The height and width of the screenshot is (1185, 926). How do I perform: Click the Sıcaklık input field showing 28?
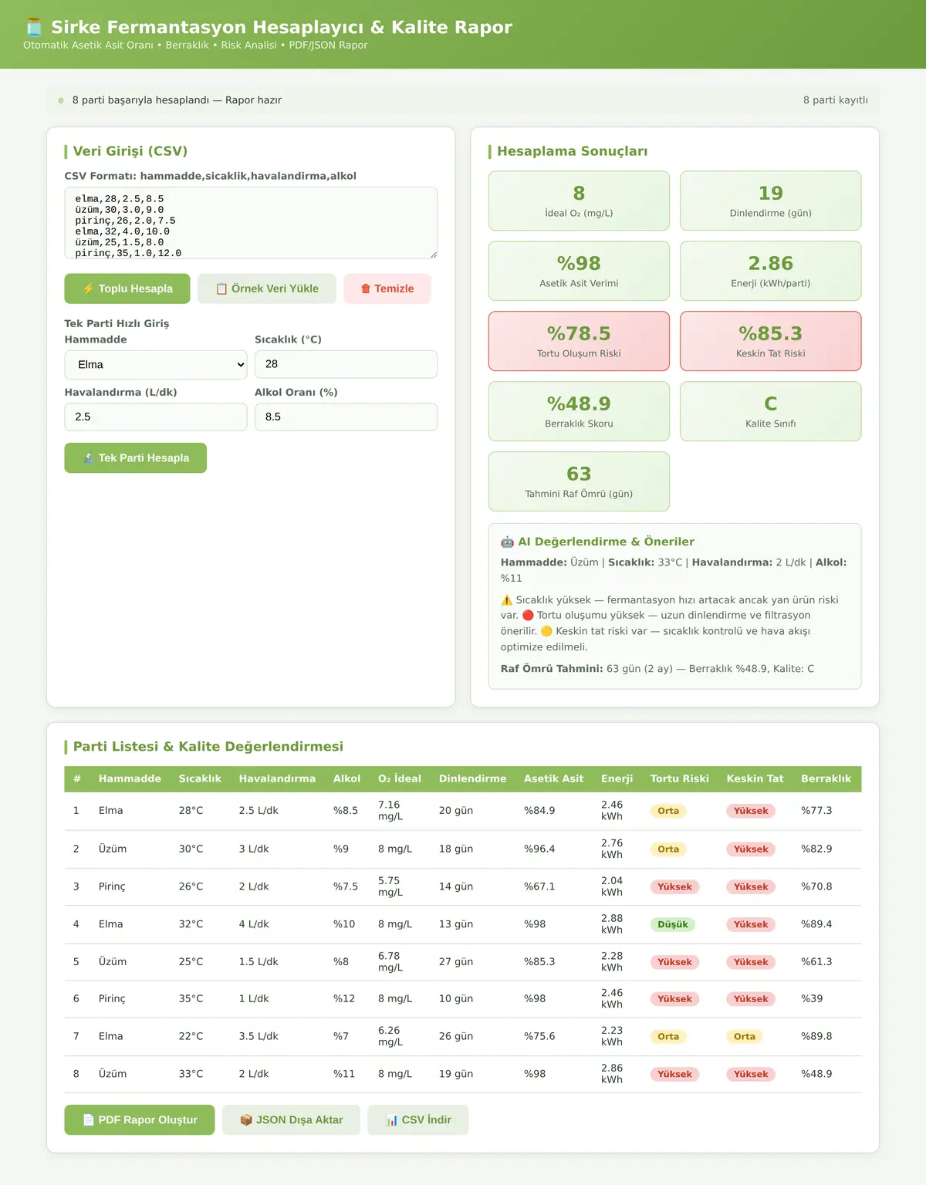click(x=346, y=364)
